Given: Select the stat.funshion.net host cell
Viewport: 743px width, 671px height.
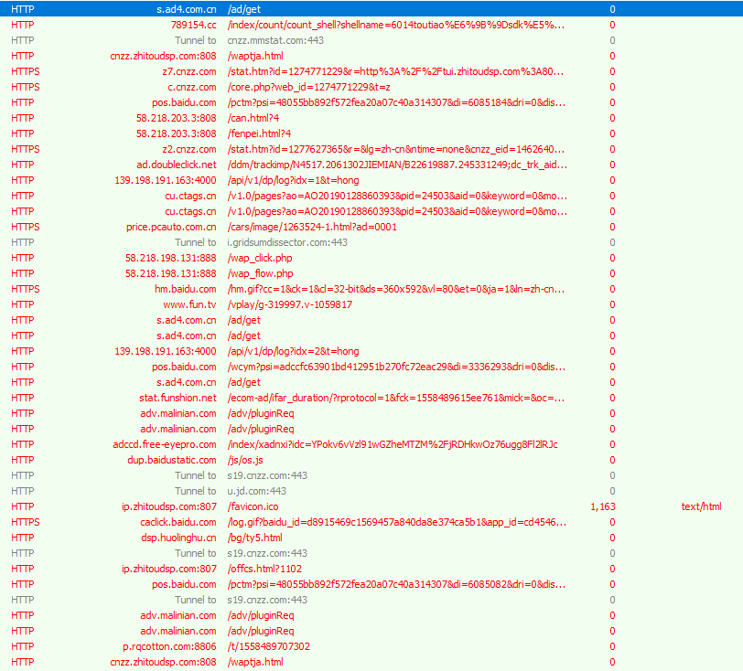Looking at the screenshot, I should tap(178, 398).
